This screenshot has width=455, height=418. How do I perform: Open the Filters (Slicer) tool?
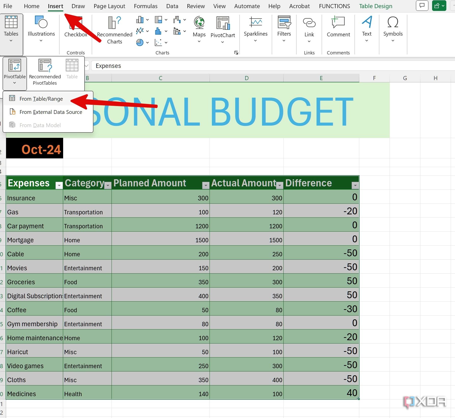[x=284, y=28]
